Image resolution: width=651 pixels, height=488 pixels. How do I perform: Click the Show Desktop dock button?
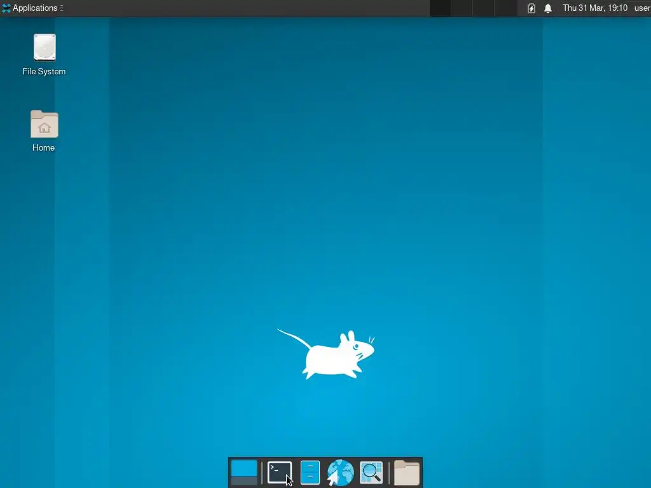(x=244, y=473)
